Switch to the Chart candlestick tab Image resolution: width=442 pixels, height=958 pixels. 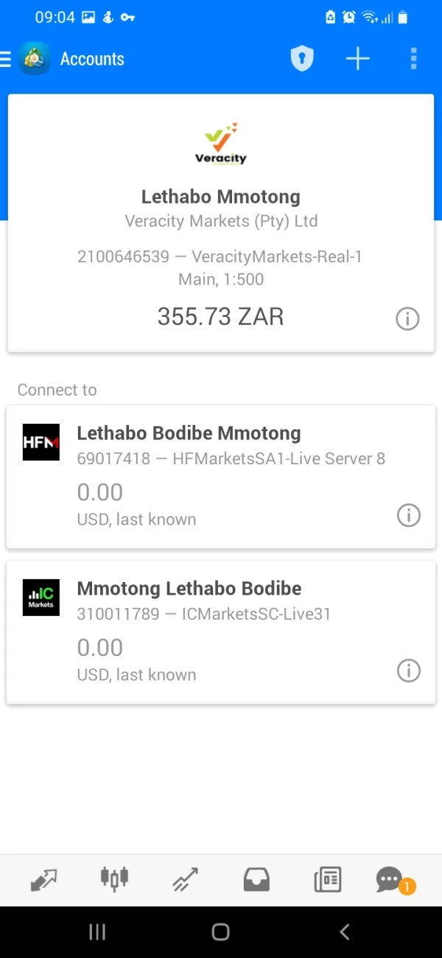[x=114, y=878]
